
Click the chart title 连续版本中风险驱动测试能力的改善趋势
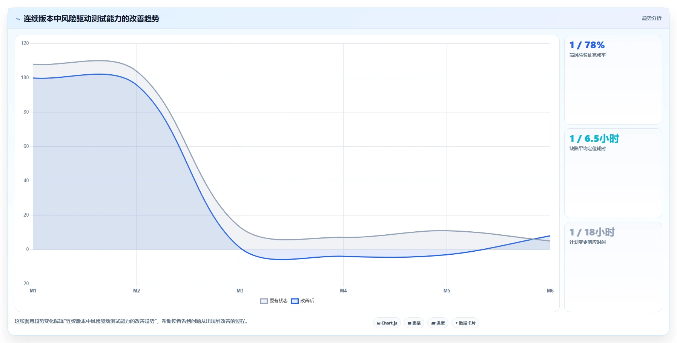pyautogui.click(x=91, y=18)
